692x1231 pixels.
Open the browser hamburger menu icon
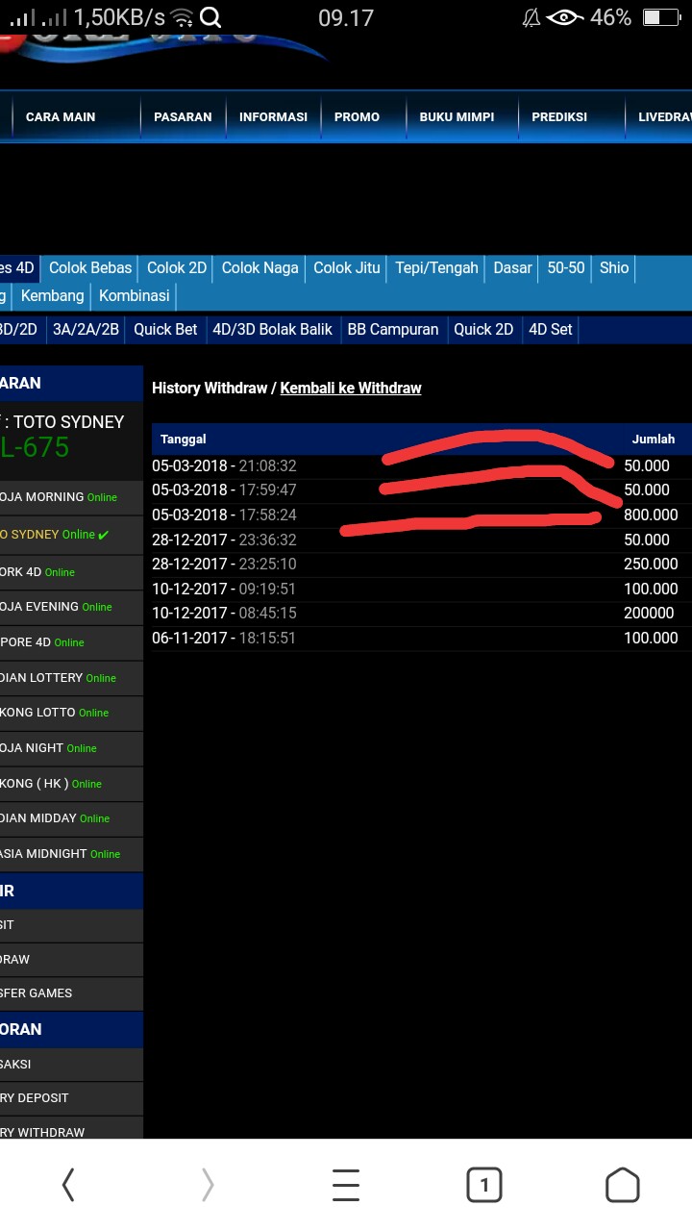point(346,1185)
